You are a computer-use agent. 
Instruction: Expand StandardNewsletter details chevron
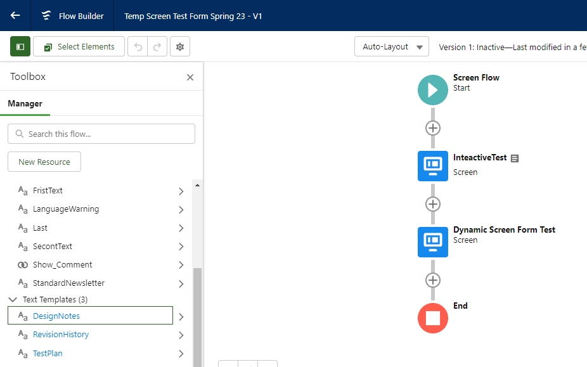tap(181, 284)
